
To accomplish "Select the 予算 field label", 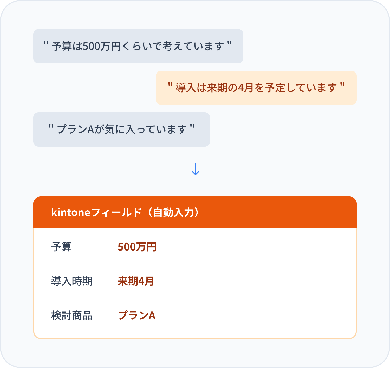I will point(61,247).
